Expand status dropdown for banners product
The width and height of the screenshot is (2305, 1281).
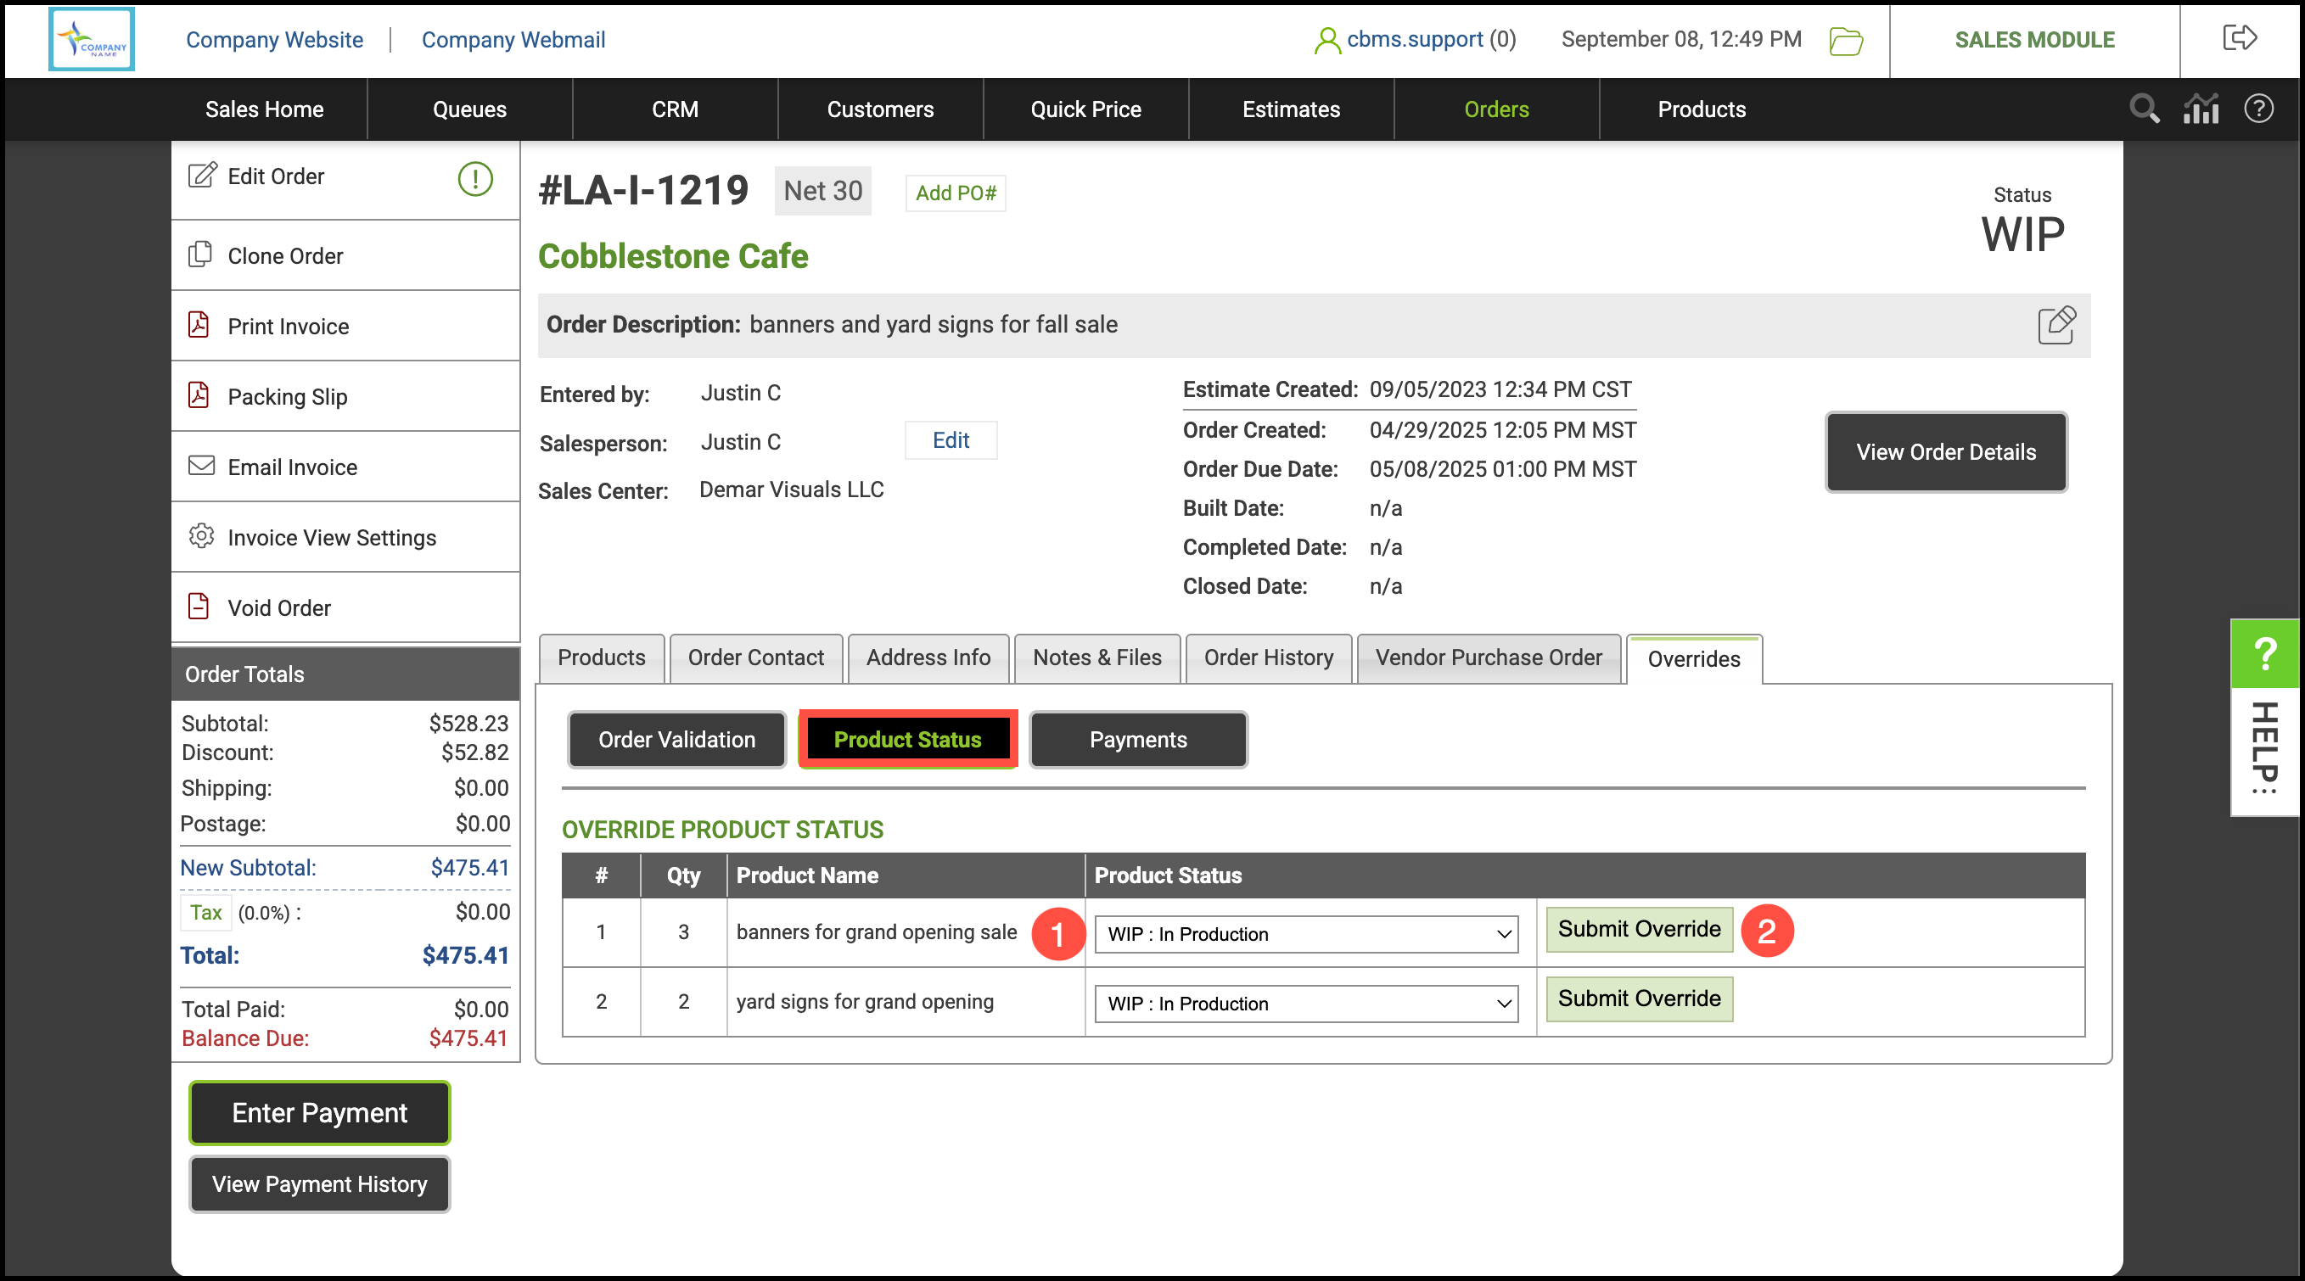point(1305,934)
